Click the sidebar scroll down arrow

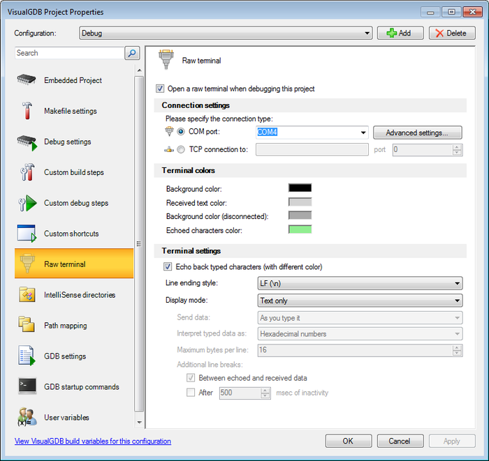click(x=139, y=423)
